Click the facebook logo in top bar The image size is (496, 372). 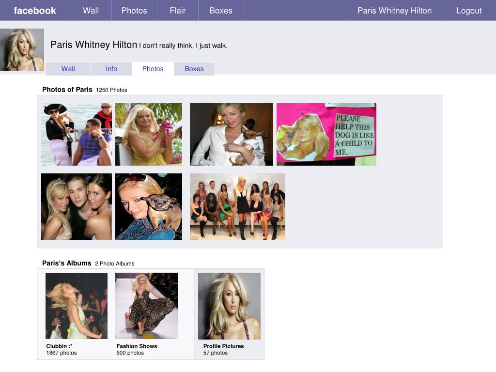pyautogui.click(x=35, y=11)
